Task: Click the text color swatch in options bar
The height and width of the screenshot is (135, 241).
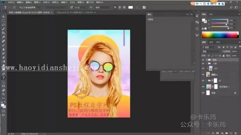Action: [x=131, y=7]
